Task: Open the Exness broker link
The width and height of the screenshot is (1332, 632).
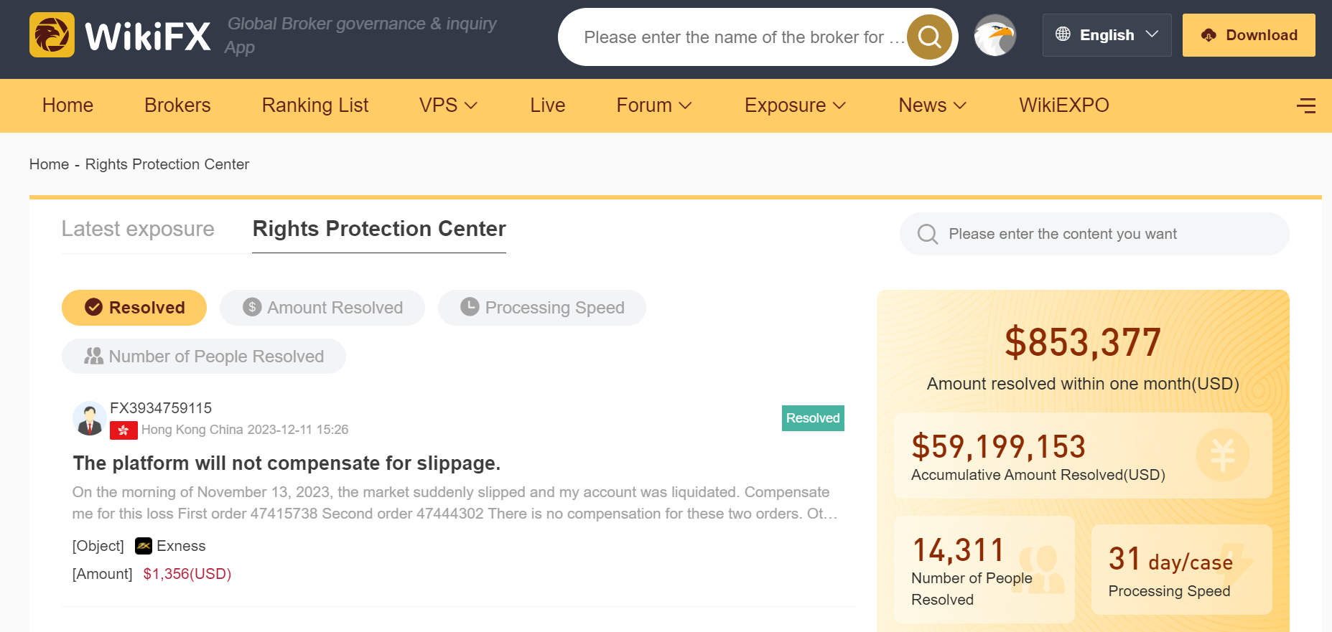Action: point(181,546)
